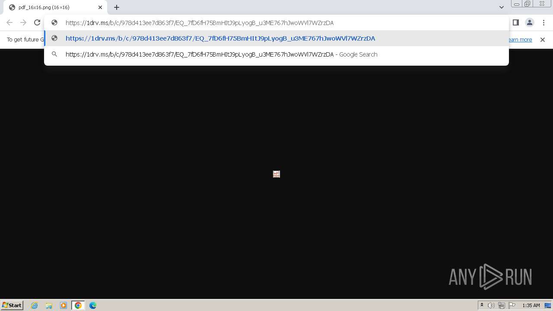
Task: Restore down the Chrome window
Action: pyautogui.click(x=528, y=4)
